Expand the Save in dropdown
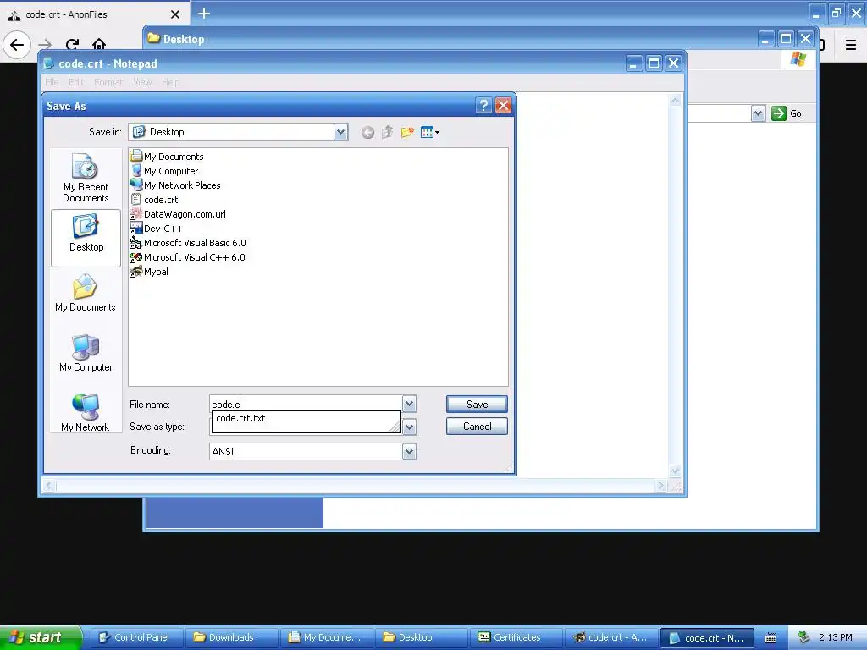This screenshot has height=650, width=867. (x=340, y=132)
